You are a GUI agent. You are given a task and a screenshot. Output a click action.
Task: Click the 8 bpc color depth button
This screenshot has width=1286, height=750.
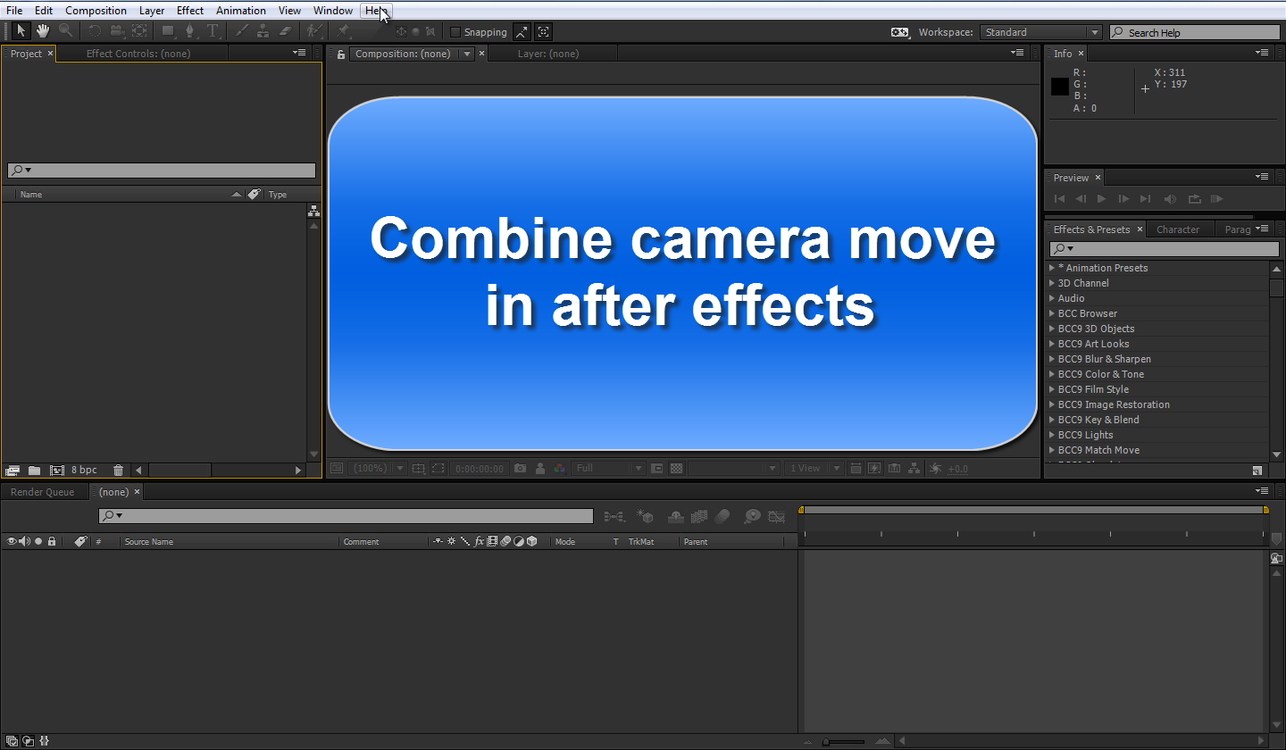86,470
